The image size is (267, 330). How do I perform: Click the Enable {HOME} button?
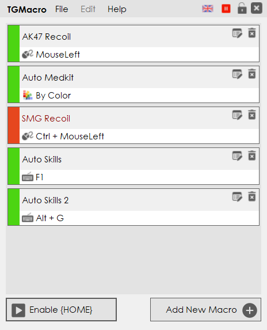pyautogui.click(x=61, y=310)
